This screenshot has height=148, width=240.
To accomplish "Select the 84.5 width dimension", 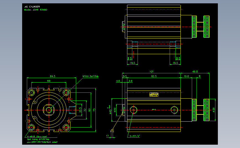I will [53, 76].
